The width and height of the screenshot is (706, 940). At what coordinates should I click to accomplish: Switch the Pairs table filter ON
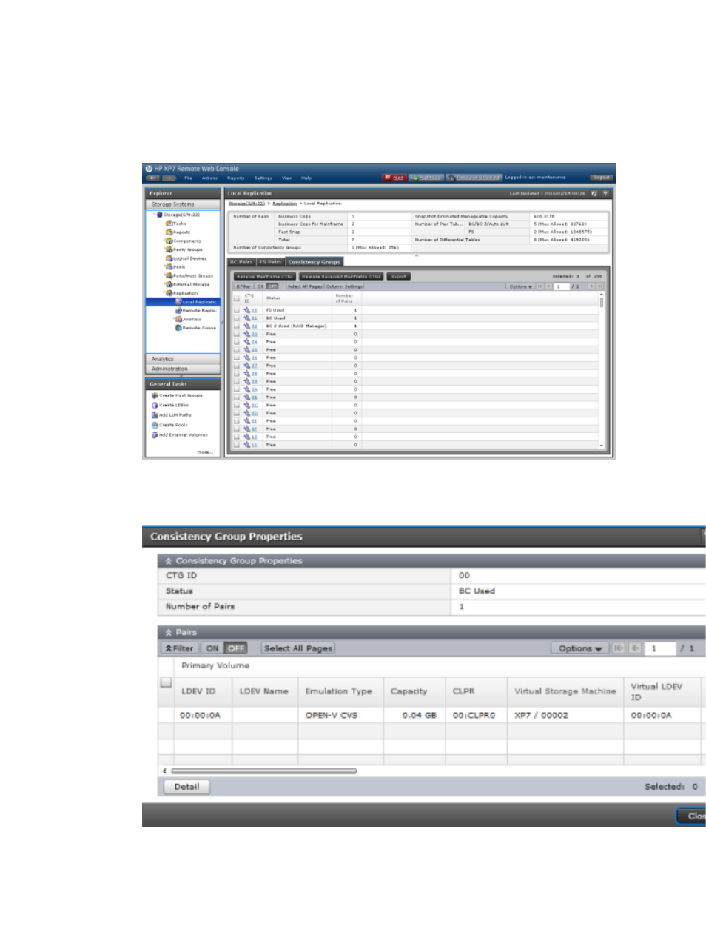click(212, 648)
